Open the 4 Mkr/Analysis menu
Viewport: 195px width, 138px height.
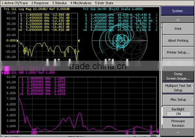[81, 3]
